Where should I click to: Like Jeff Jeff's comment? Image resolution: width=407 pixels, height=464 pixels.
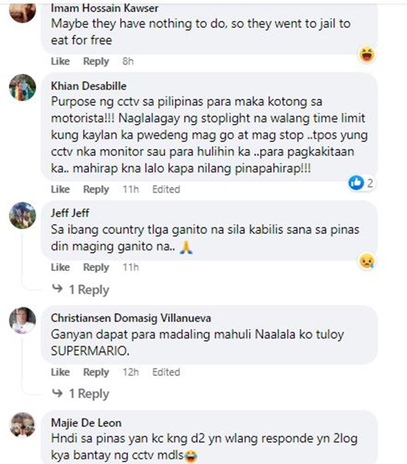tap(60, 267)
